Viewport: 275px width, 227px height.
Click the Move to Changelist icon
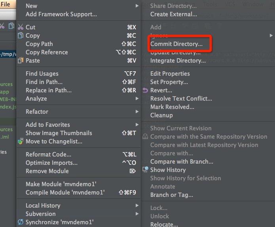point(21,141)
